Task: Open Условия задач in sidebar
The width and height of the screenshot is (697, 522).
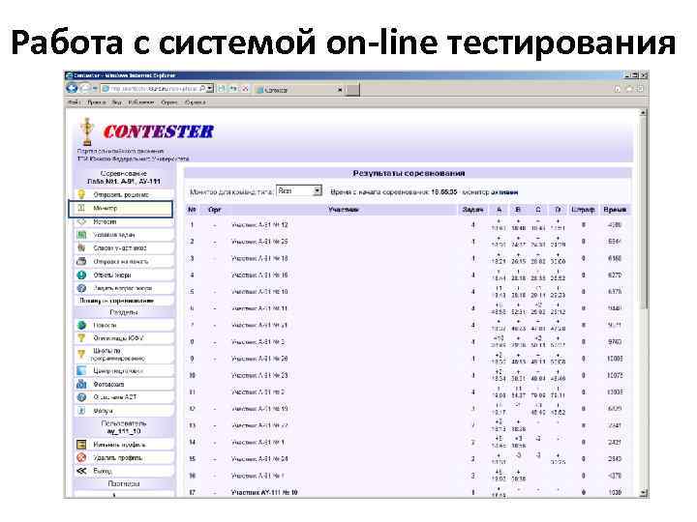Action: pyautogui.click(x=123, y=234)
